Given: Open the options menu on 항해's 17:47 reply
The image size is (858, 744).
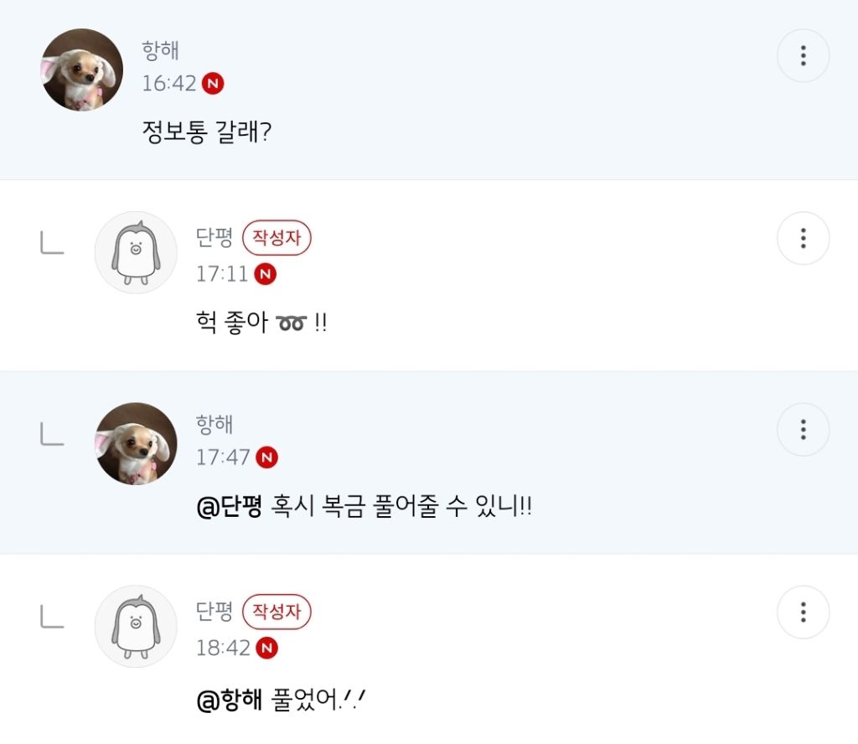Looking at the screenshot, I should [x=803, y=429].
